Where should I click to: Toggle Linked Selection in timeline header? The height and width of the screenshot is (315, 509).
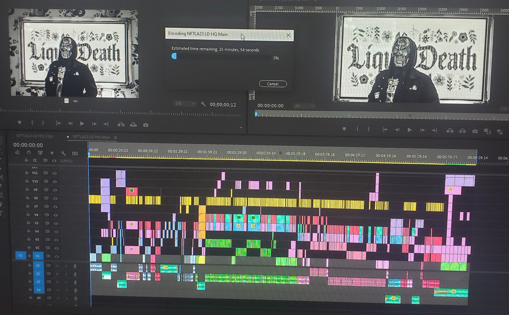pos(40,153)
